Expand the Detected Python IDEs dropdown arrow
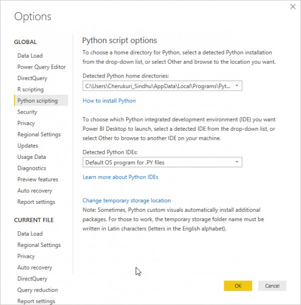Screen dimensions: 301x305 click(237, 162)
